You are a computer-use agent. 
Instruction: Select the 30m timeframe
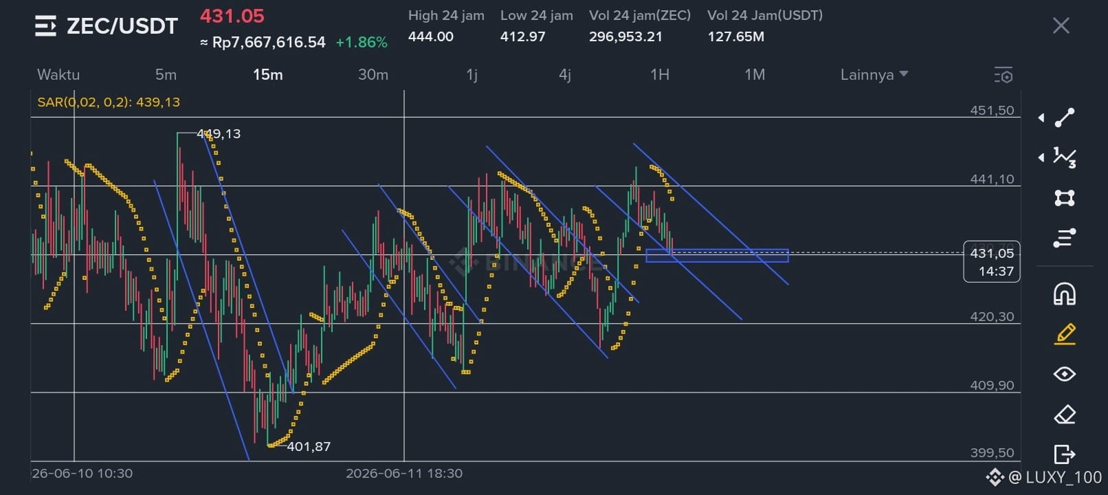[x=373, y=74]
